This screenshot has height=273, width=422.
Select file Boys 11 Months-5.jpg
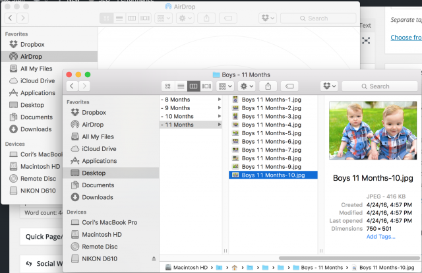tap(273, 133)
